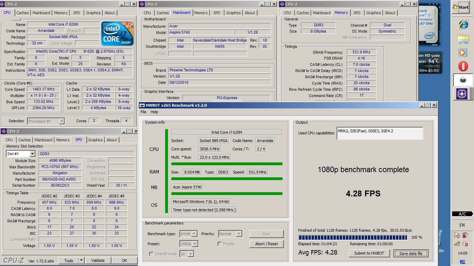This screenshot has height=266, width=474.
Task: Open About tab in CPU-Z CPU window
Action: click(x=110, y=13)
